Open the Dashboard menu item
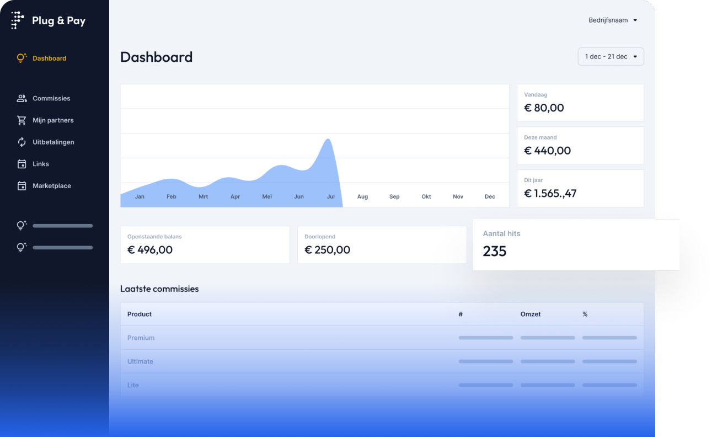Image resolution: width=728 pixels, height=437 pixels. [x=49, y=58]
